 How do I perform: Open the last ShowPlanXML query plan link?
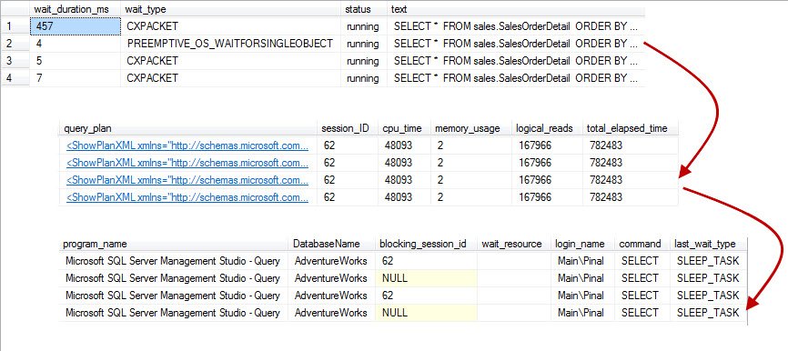[x=187, y=196]
